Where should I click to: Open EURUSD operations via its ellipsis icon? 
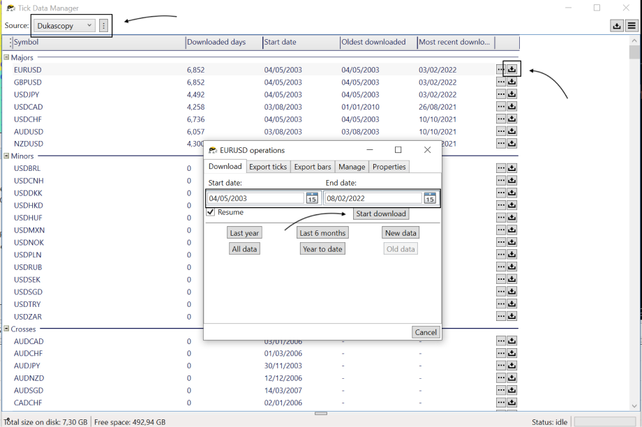point(501,69)
